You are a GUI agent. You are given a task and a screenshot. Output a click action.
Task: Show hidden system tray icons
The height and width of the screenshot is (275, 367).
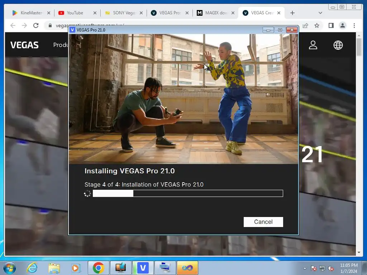click(x=305, y=268)
